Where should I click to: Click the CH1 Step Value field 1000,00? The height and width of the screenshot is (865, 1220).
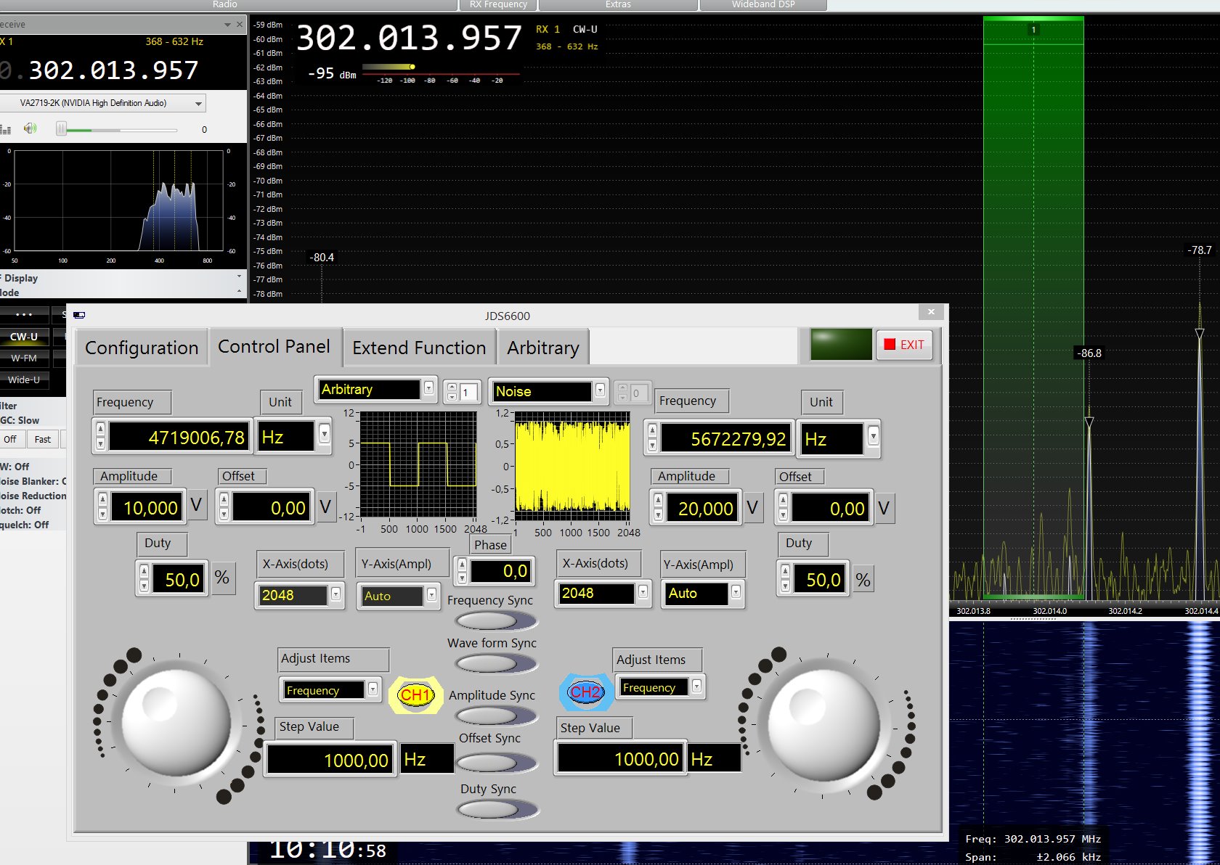(331, 760)
